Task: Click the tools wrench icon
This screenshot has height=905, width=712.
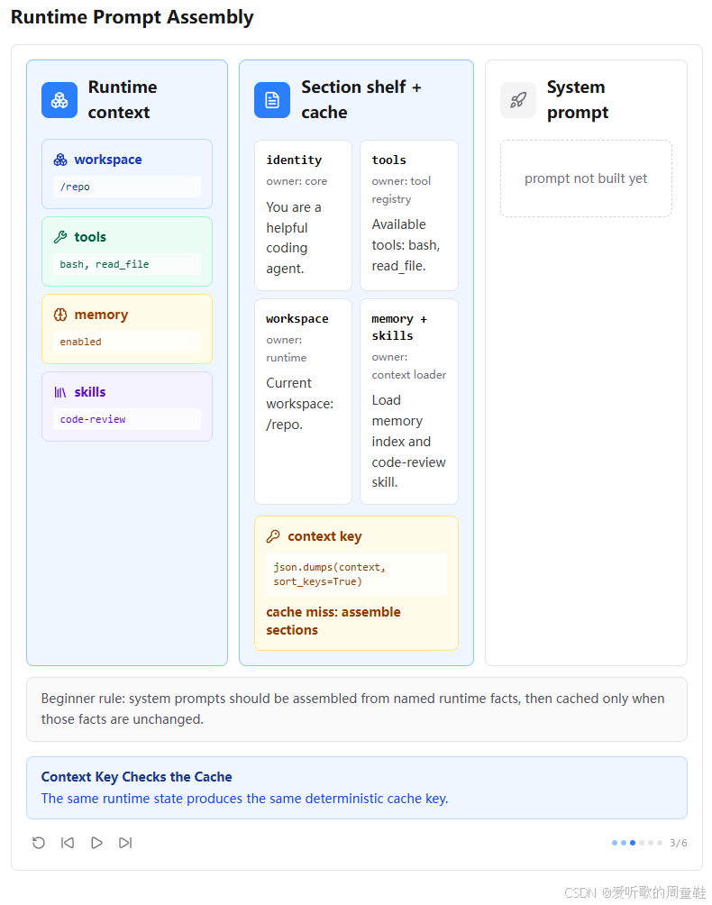Action: (60, 237)
